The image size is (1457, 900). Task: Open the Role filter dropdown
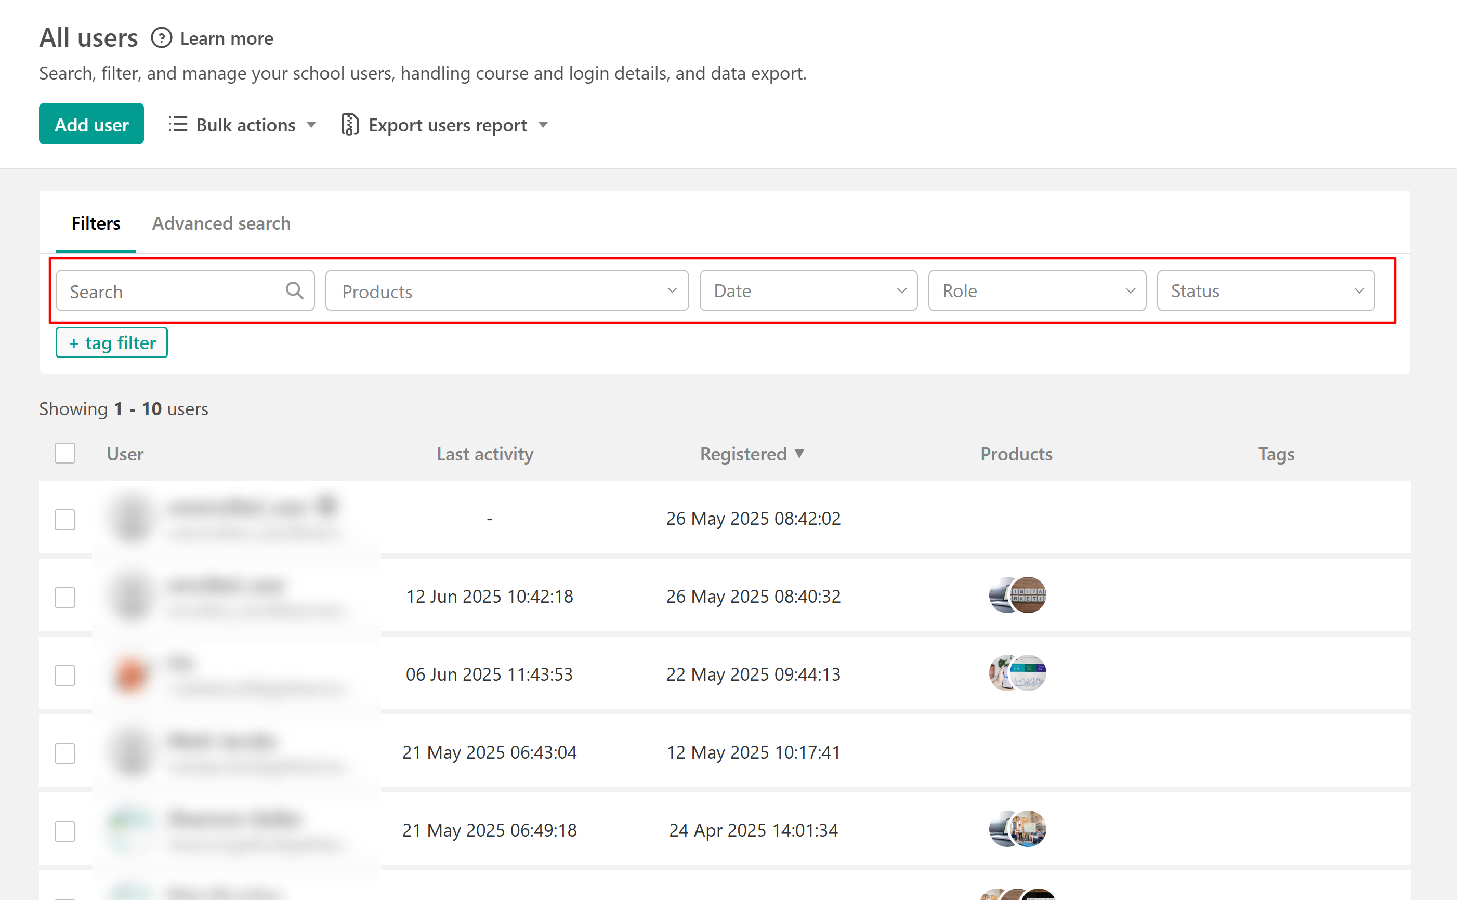(x=1036, y=290)
